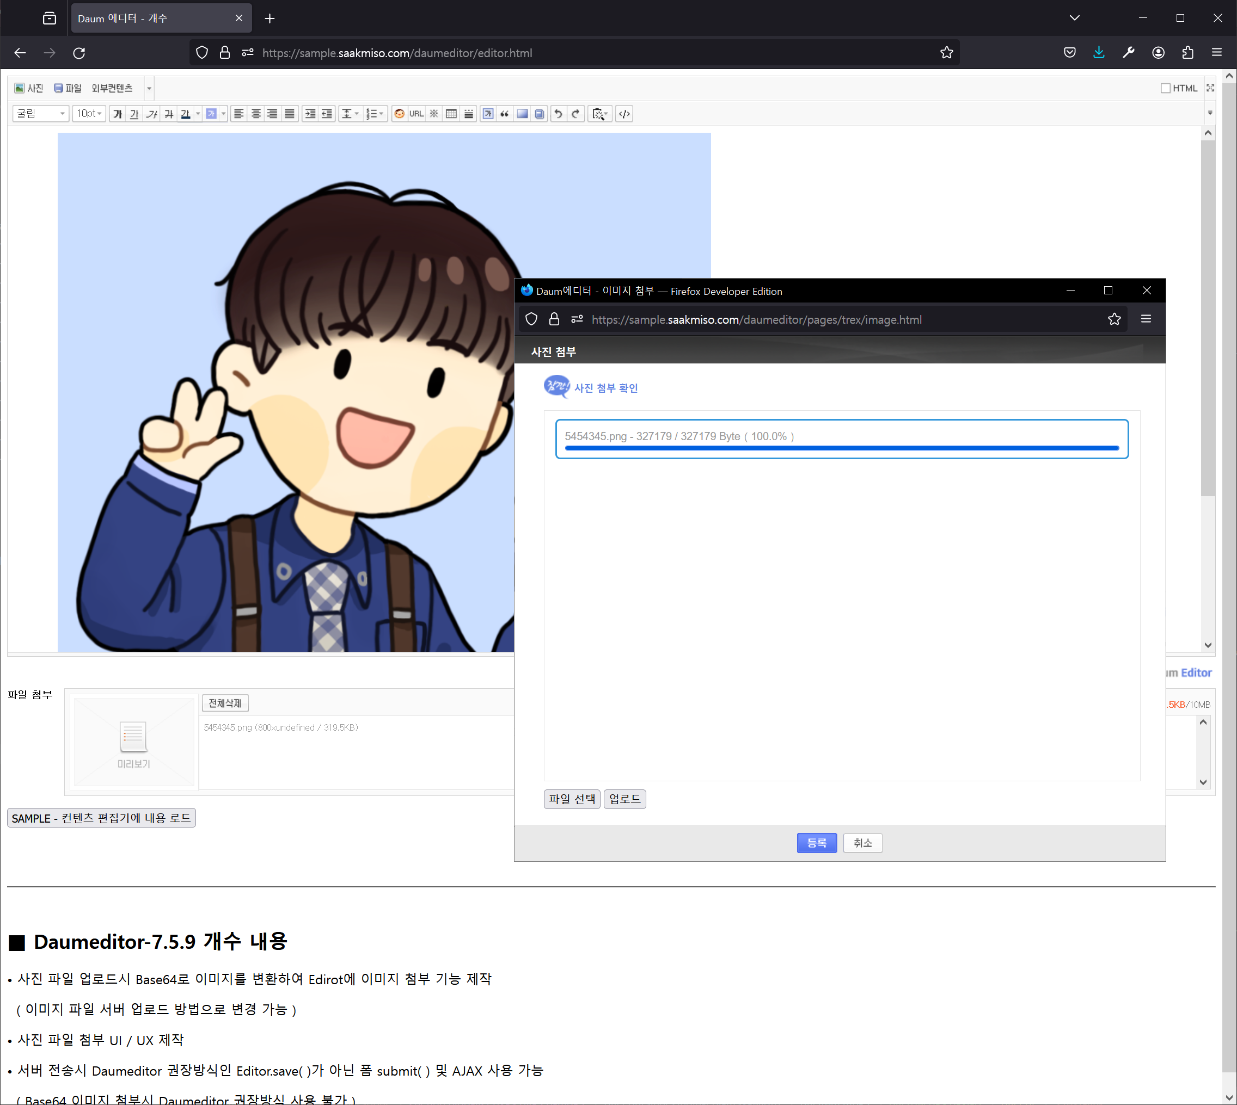This screenshot has height=1105, width=1237.
Task: Click the font color swatch button
Action: tap(185, 114)
